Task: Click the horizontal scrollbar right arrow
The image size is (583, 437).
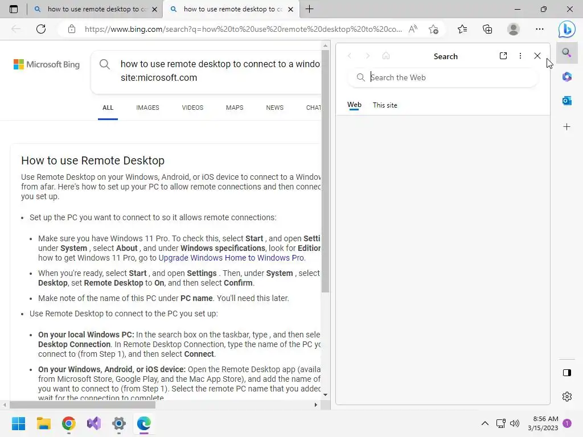Action: click(315, 405)
